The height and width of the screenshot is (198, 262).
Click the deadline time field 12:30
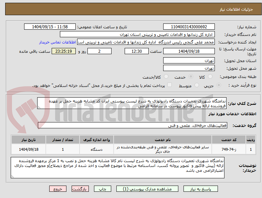pyautogui.click(x=137, y=51)
